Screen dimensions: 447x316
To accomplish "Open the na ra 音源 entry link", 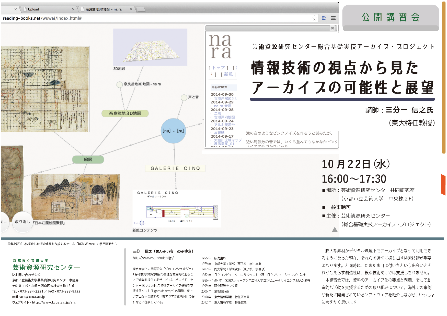I will 222,106.
